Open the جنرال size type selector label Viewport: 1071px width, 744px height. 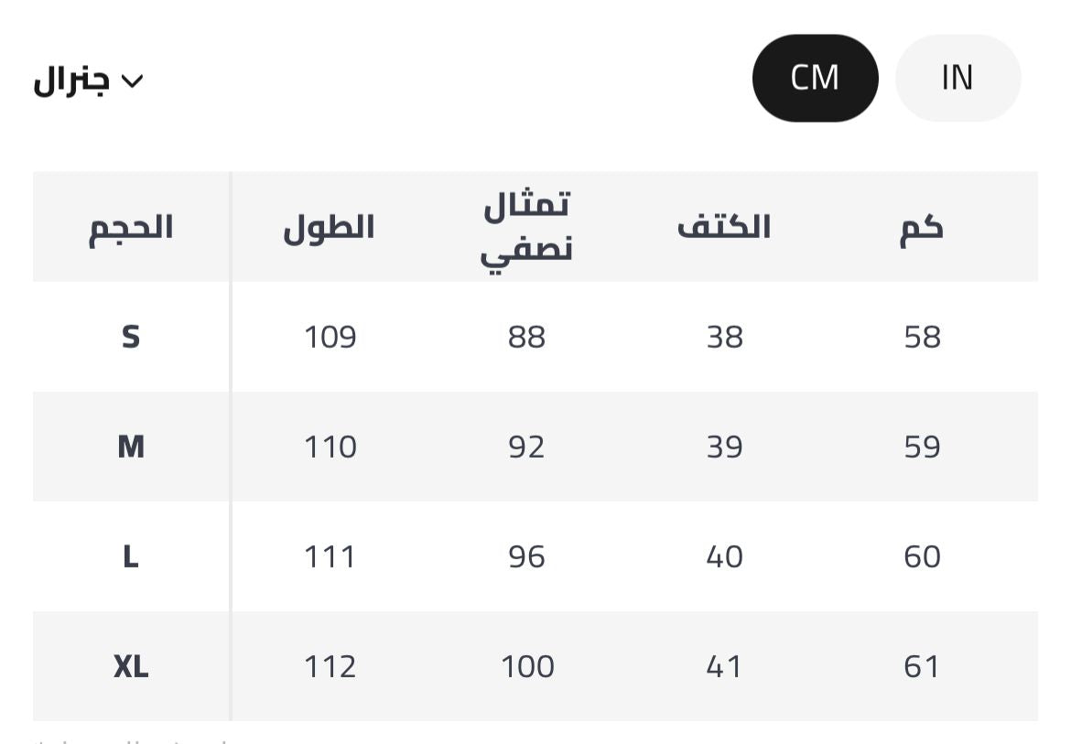pyautogui.click(x=72, y=81)
